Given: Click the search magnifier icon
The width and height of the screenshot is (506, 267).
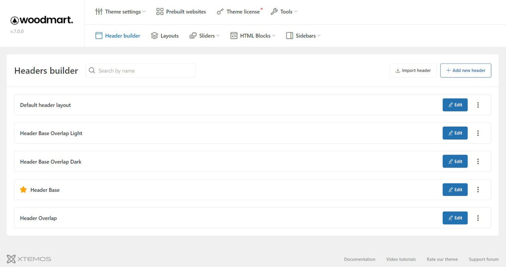Looking at the screenshot, I should 92,71.
